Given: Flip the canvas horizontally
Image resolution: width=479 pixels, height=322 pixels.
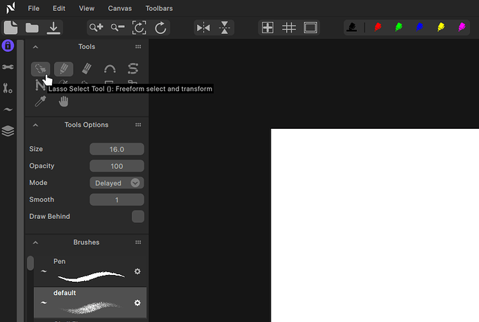Looking at the screenshot, I should tap(203, 28).
